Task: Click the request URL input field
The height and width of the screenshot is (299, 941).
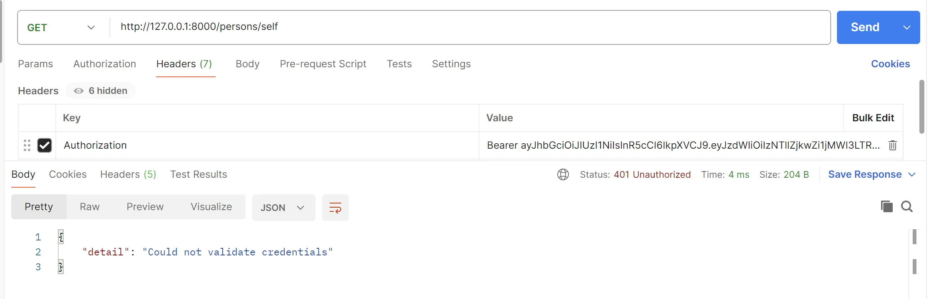Action: coord(470,27)
